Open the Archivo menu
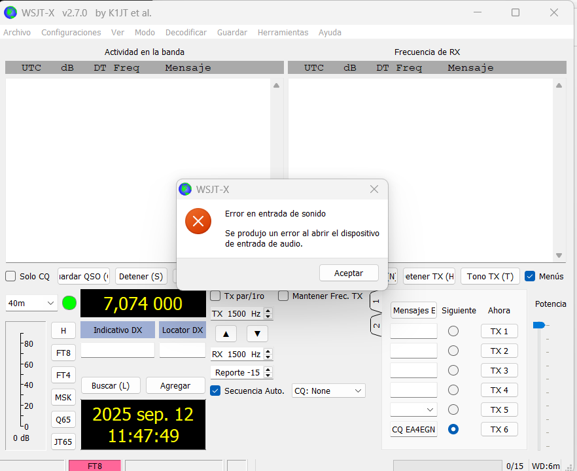 (x=17, y=33)
